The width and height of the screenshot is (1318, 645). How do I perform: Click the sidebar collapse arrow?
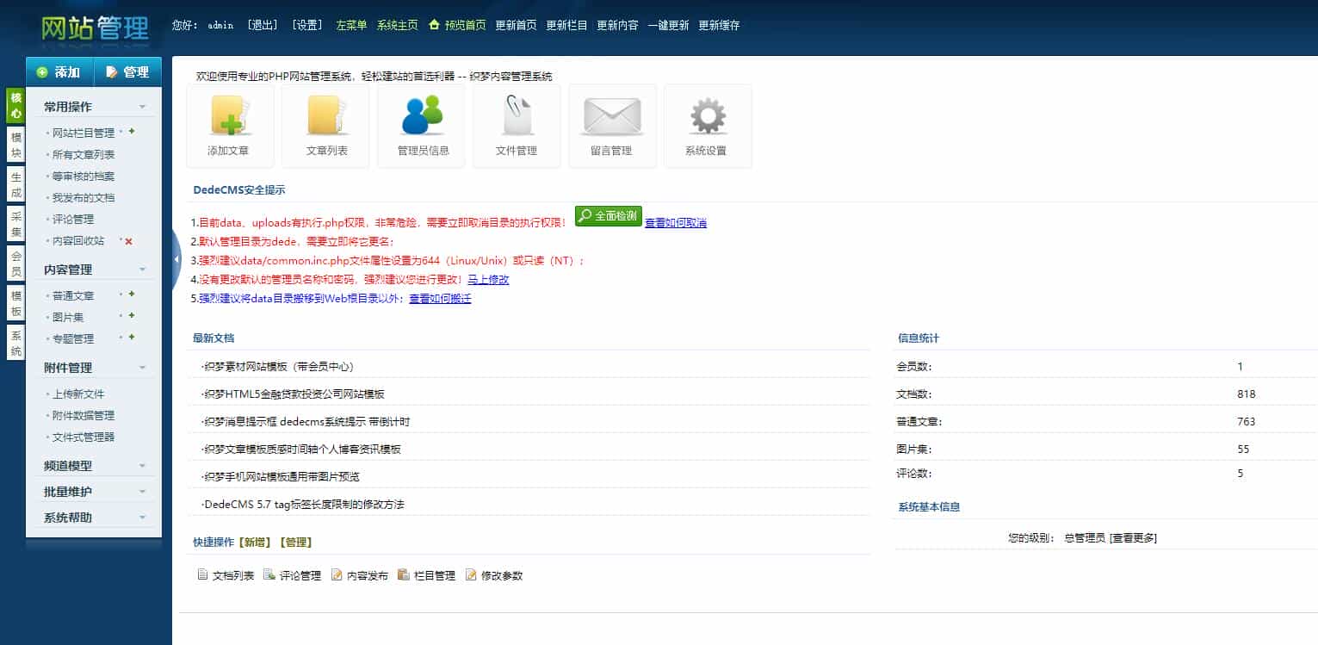pos(176,259)
